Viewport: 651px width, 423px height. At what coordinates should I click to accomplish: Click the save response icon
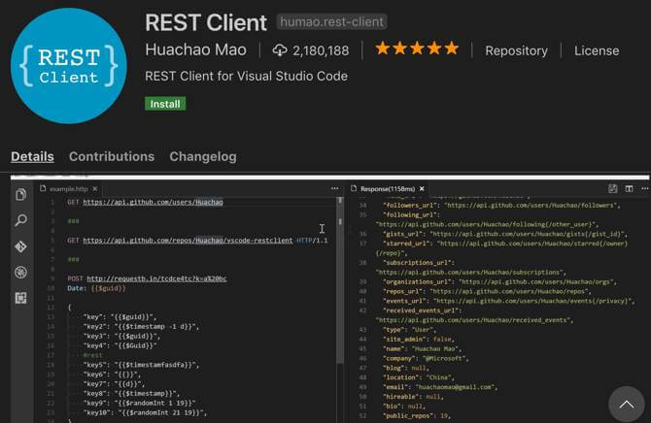point(613,188)
